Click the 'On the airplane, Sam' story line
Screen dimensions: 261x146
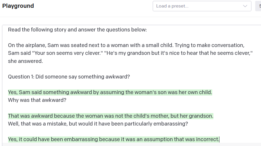pos(126,45)
